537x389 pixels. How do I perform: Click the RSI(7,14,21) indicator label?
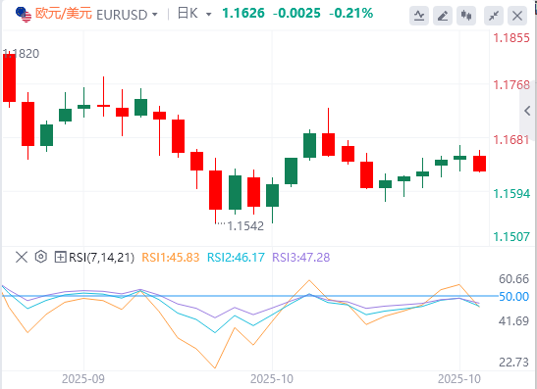pyautogui.click(x=101, y=257)
